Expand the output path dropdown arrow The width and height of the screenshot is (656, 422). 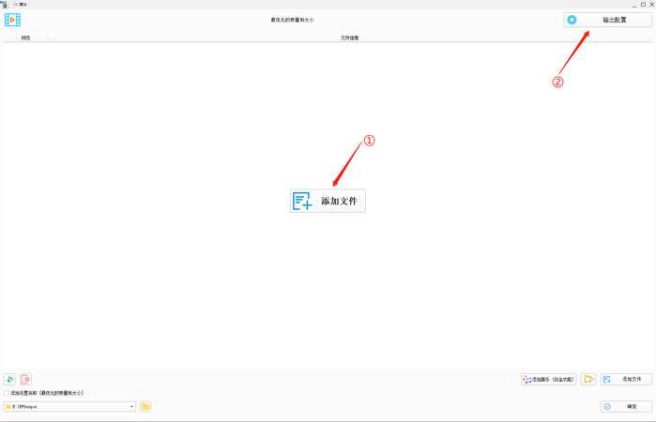click(x=132, y=406)
